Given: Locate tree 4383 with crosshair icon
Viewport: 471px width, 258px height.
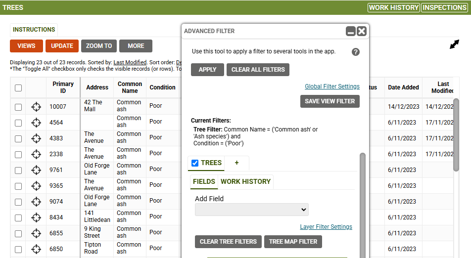Looking at the screenshot, I should click(36, 138).
